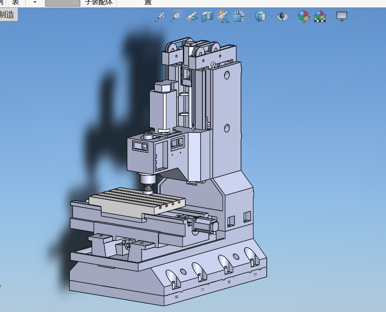Expand the Apply Scene dropdown arrow
The width and height of the screenshot is (386, 312).
pos(330,17)
